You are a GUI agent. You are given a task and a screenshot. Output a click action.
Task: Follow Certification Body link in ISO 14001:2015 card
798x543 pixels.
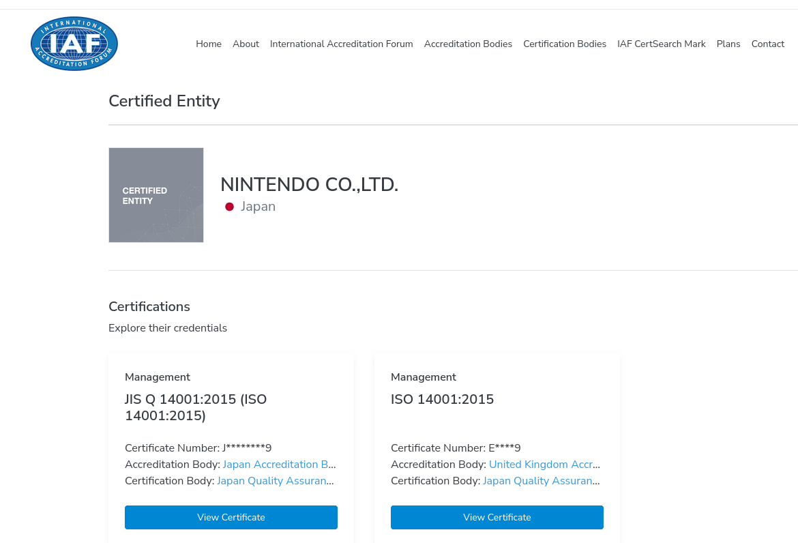pyautogui.click(x=542, y=480)
